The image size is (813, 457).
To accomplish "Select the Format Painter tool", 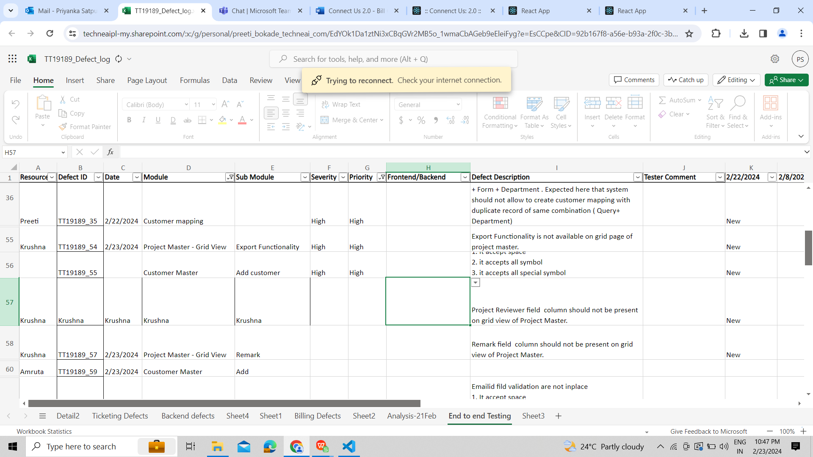I will coord(85,127).
